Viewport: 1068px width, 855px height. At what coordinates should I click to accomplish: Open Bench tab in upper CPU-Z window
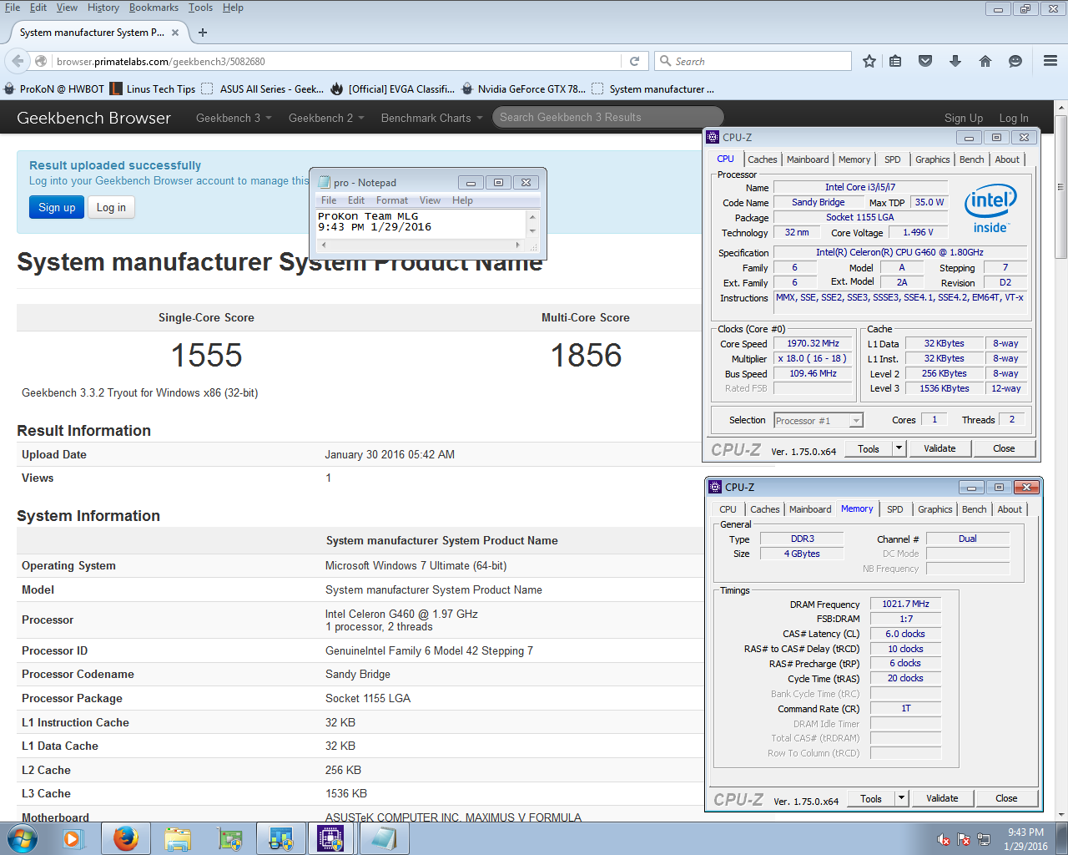[x=971, y=159]
